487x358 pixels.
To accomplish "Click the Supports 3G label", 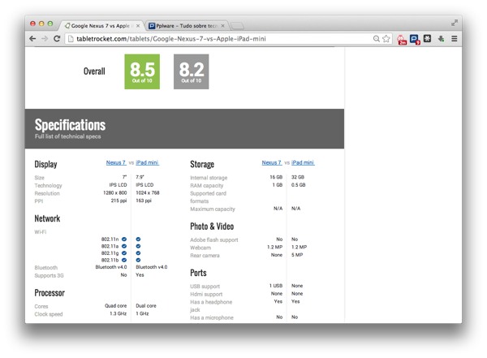I will pos(49,276).
